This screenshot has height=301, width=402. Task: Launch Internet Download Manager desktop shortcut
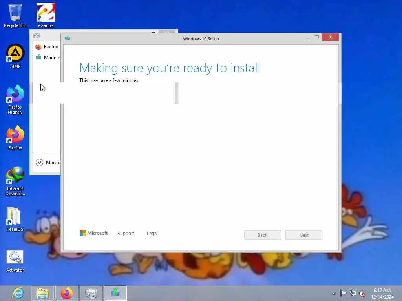point(15,181)
